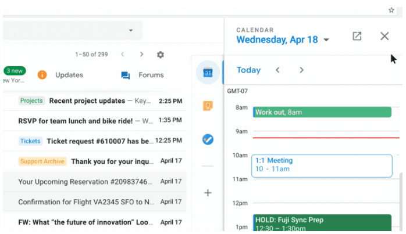406x234 pixels.
Task: Click the Forums chat bubbles icon
Action: pos(126,75)
